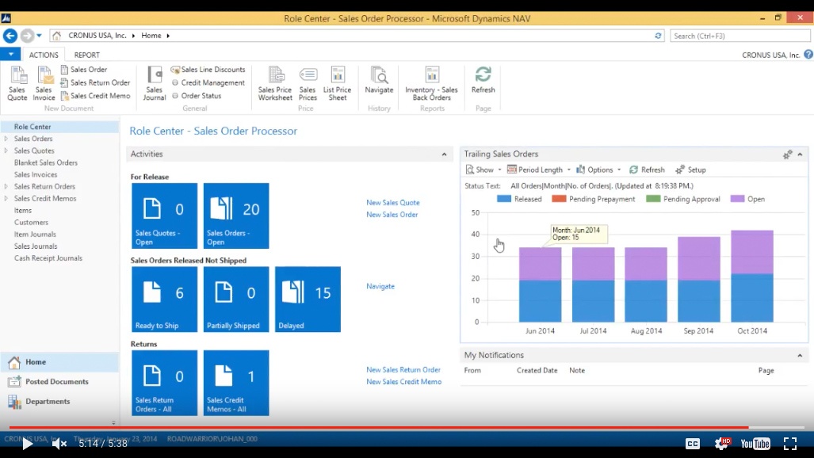814x458 pixels.
Task: Open Sales Return Orders - All tile
Action: [x=165, y=383]
